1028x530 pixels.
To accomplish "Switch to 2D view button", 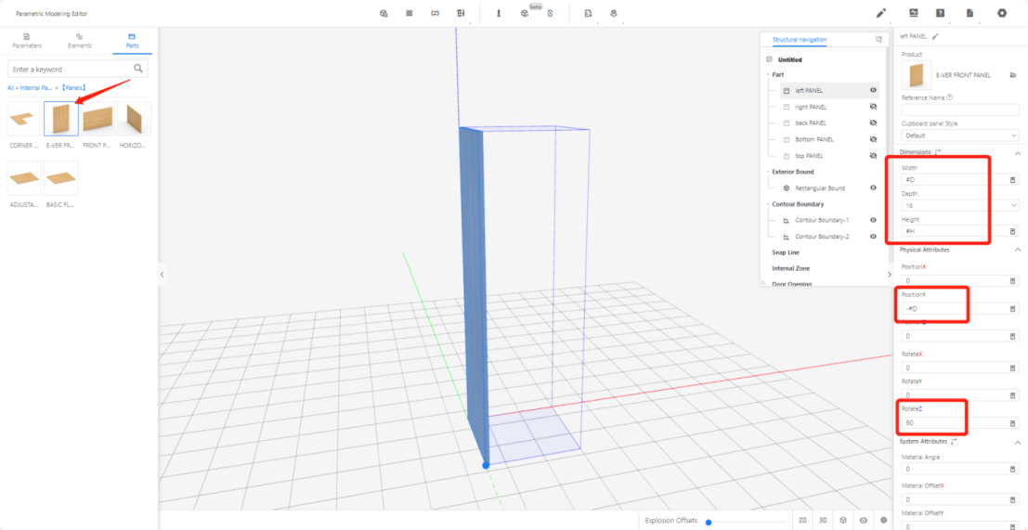I will click(x=801, y=521).
